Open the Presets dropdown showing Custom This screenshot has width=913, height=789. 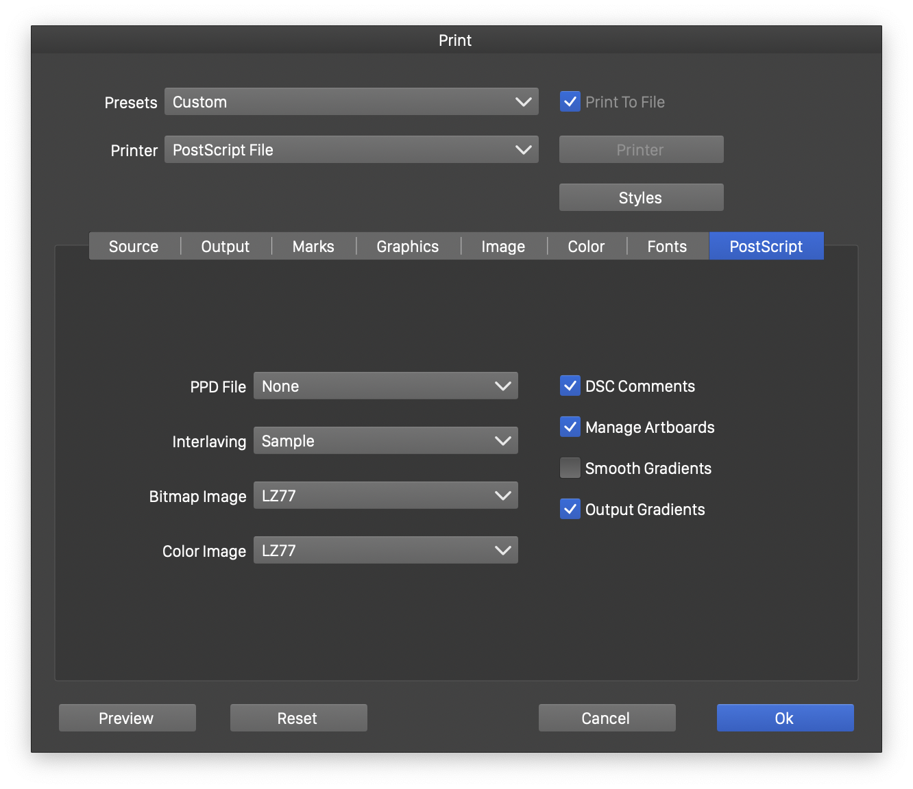[351, 102]
